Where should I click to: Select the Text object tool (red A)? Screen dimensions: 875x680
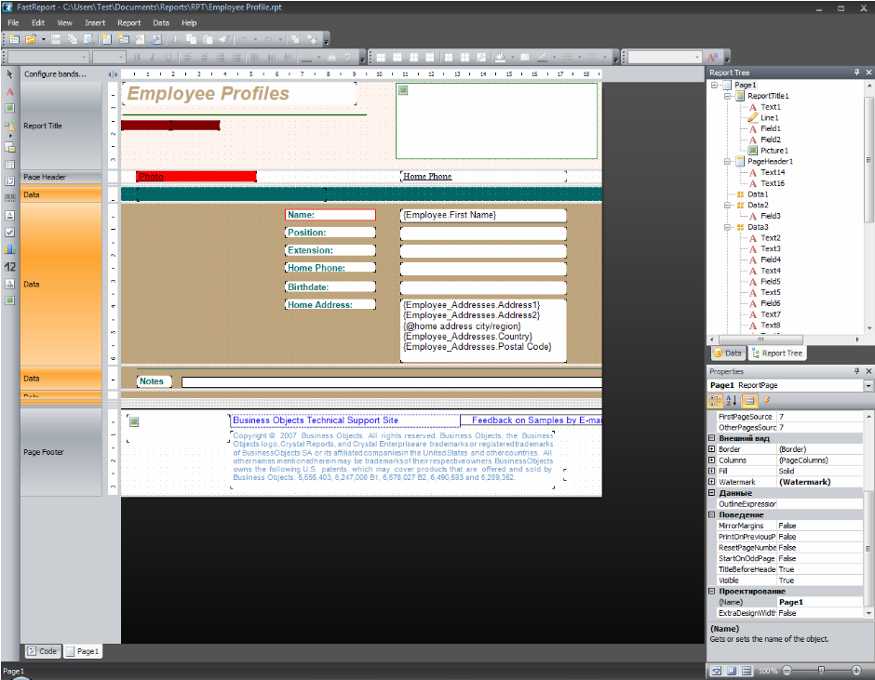pos(10,91)
